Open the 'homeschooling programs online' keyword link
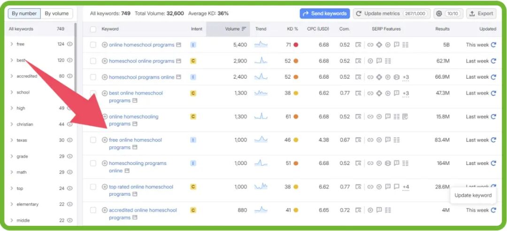The height and width of the screenshot is (231, 507). tap(137, 164)
